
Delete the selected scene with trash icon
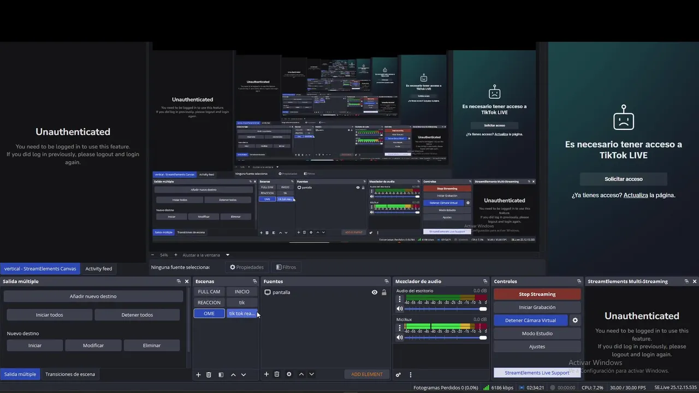coord(209,374)
